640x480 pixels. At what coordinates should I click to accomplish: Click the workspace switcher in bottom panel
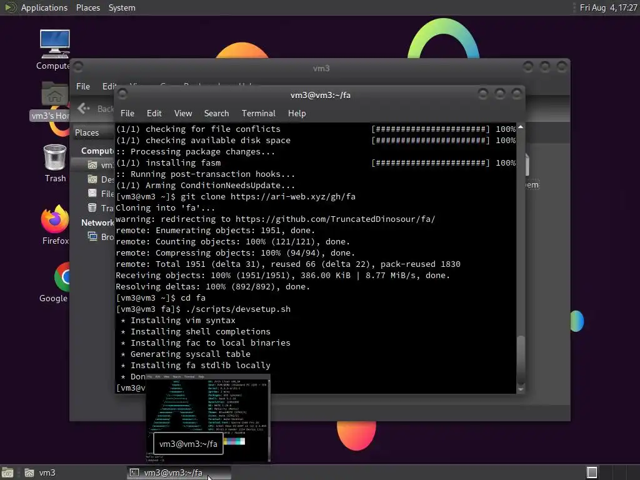[611, 472]
